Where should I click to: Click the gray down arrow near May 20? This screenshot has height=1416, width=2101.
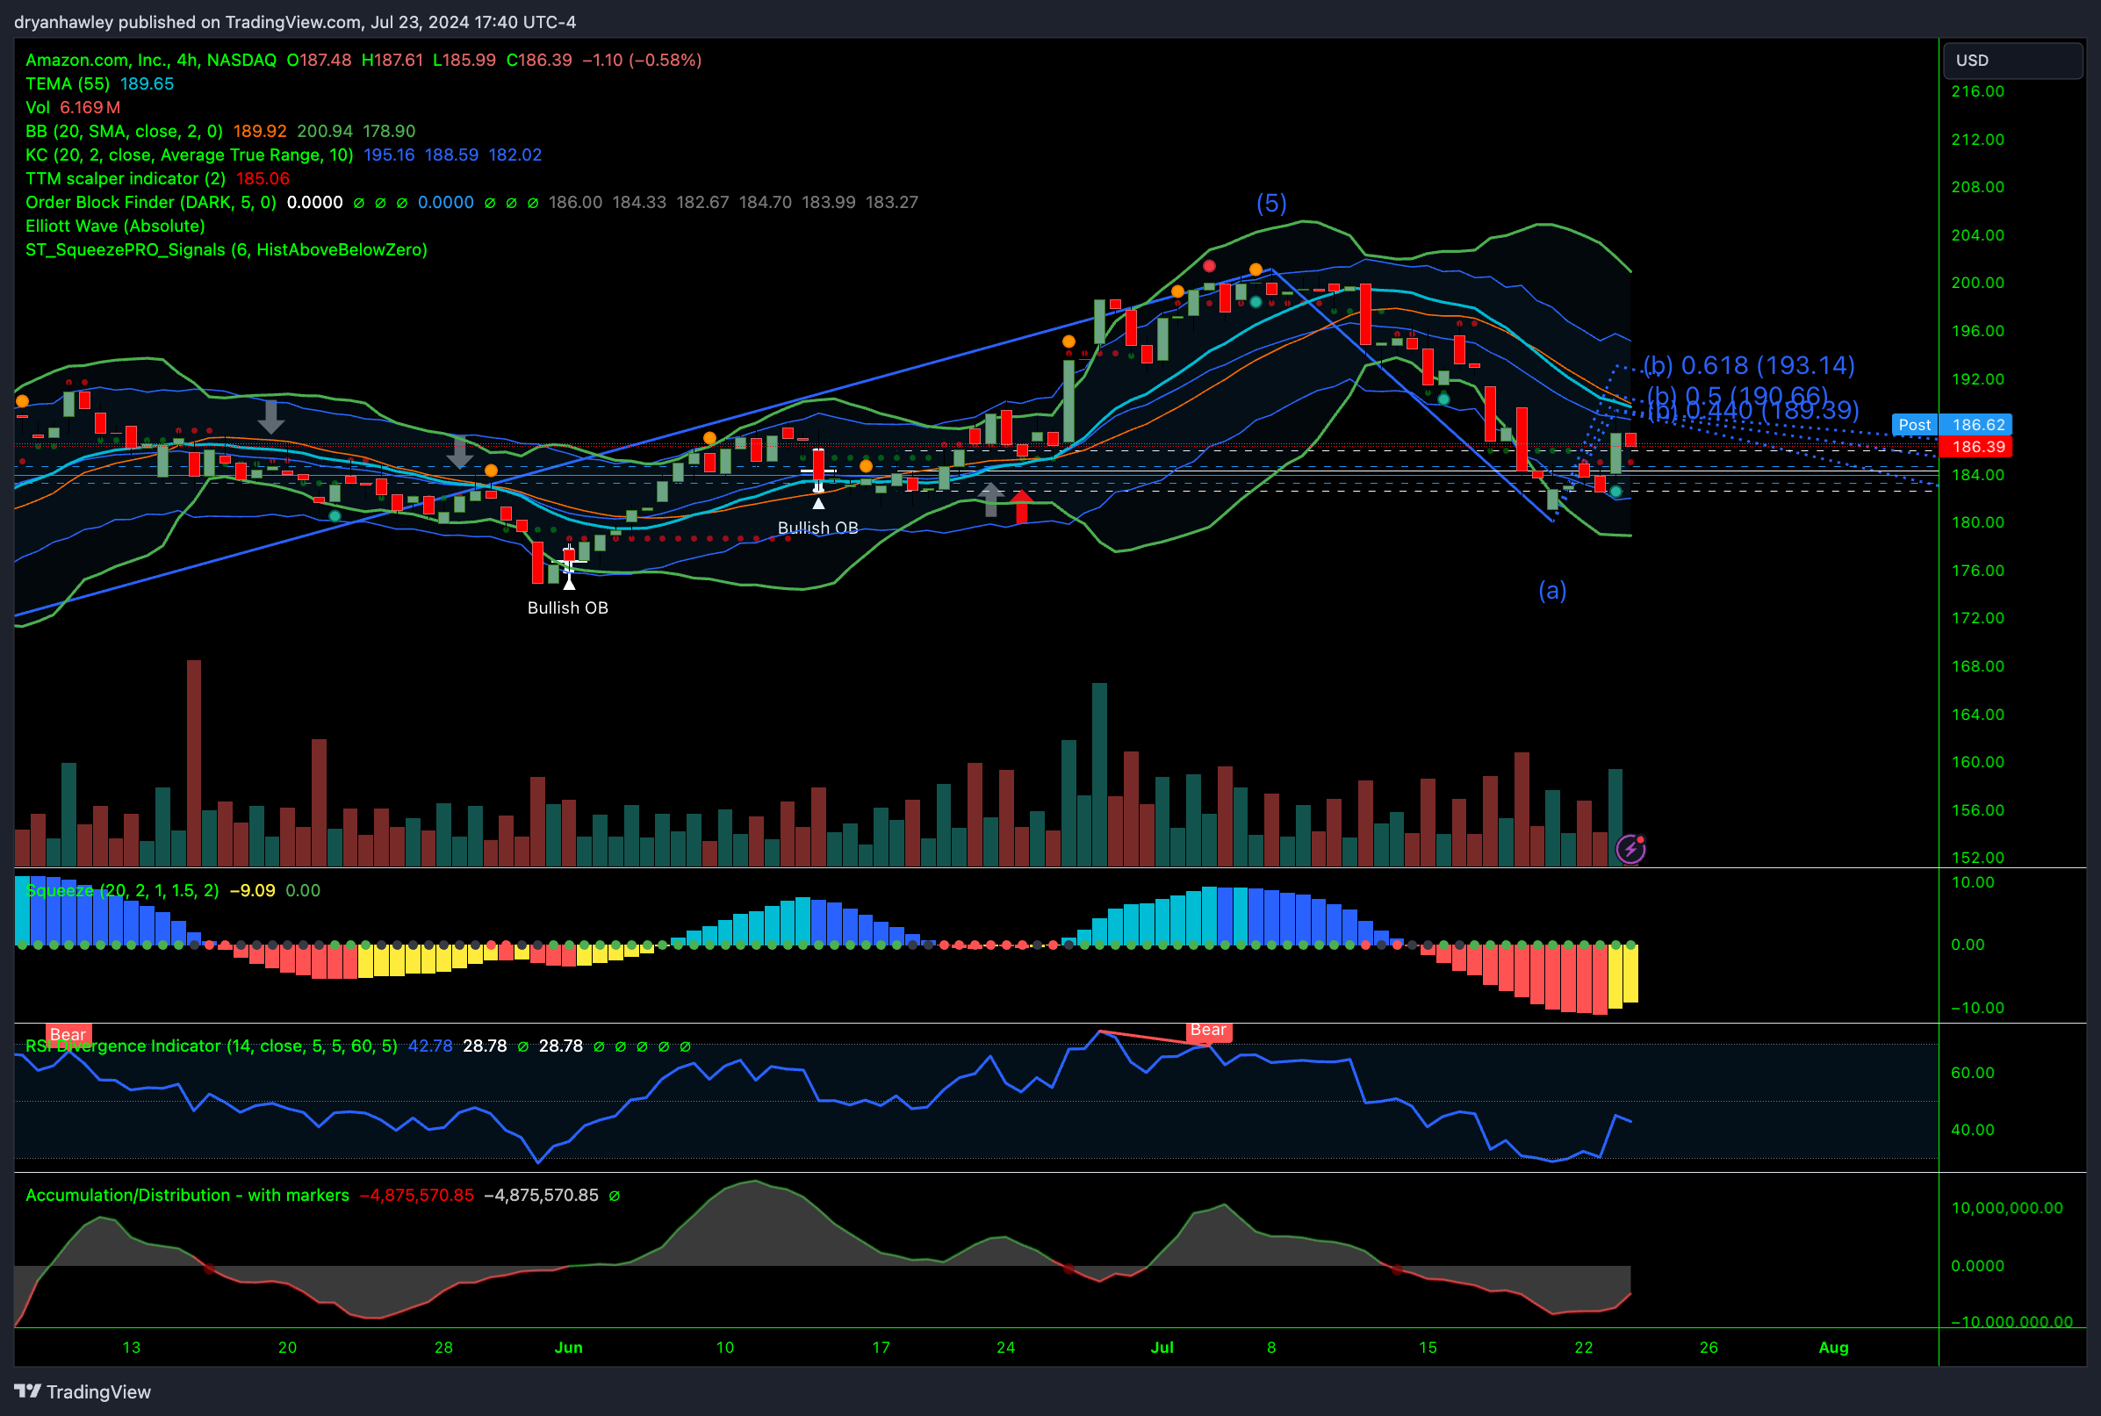[270, 416]
